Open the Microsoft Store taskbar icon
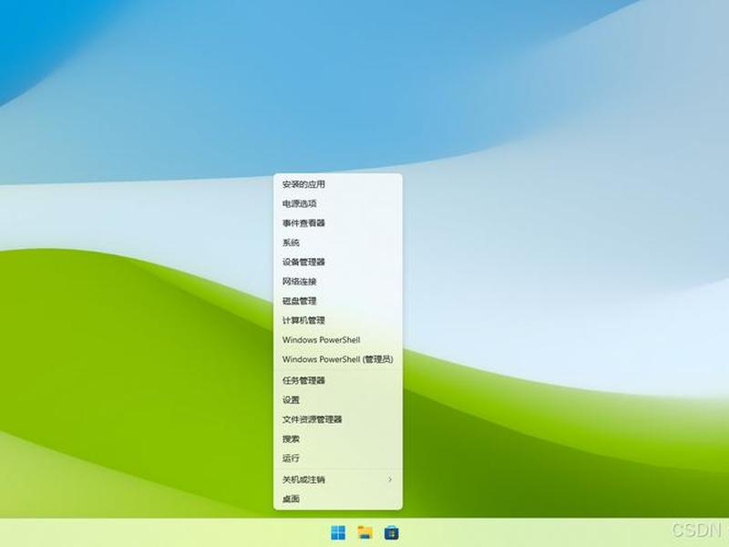 [392, 532]
